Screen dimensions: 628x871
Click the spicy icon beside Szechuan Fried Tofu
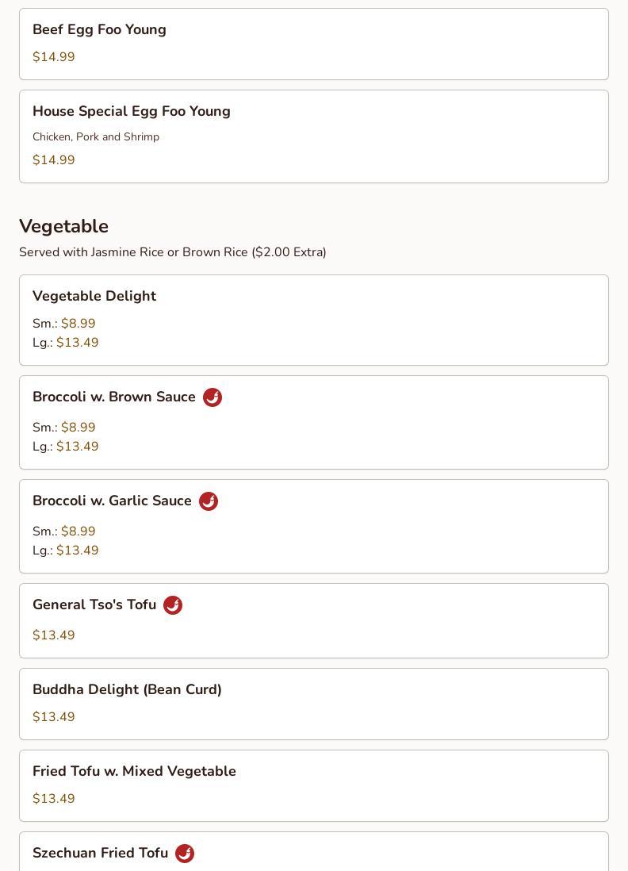185,854
